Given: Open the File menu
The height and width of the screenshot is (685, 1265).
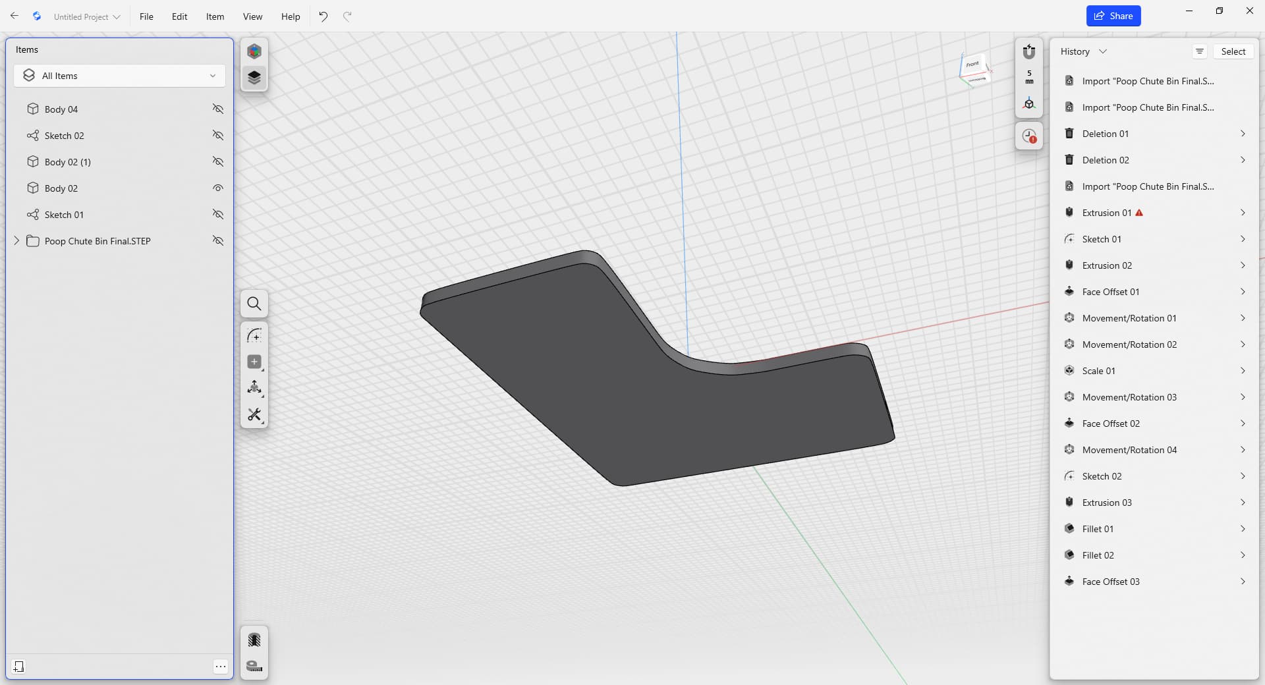Looking at the screenshot, I should (x=146, y=16).
